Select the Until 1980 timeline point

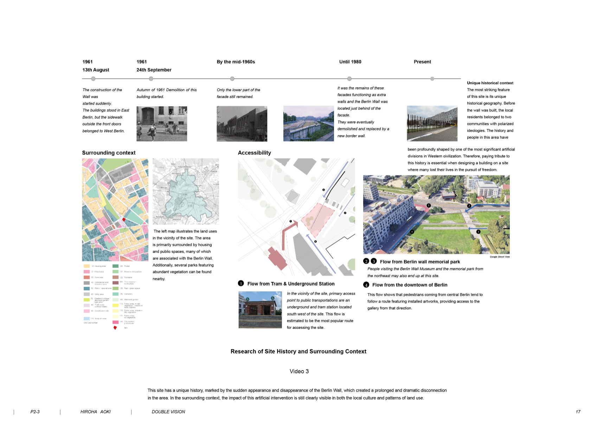click(349, 79)
